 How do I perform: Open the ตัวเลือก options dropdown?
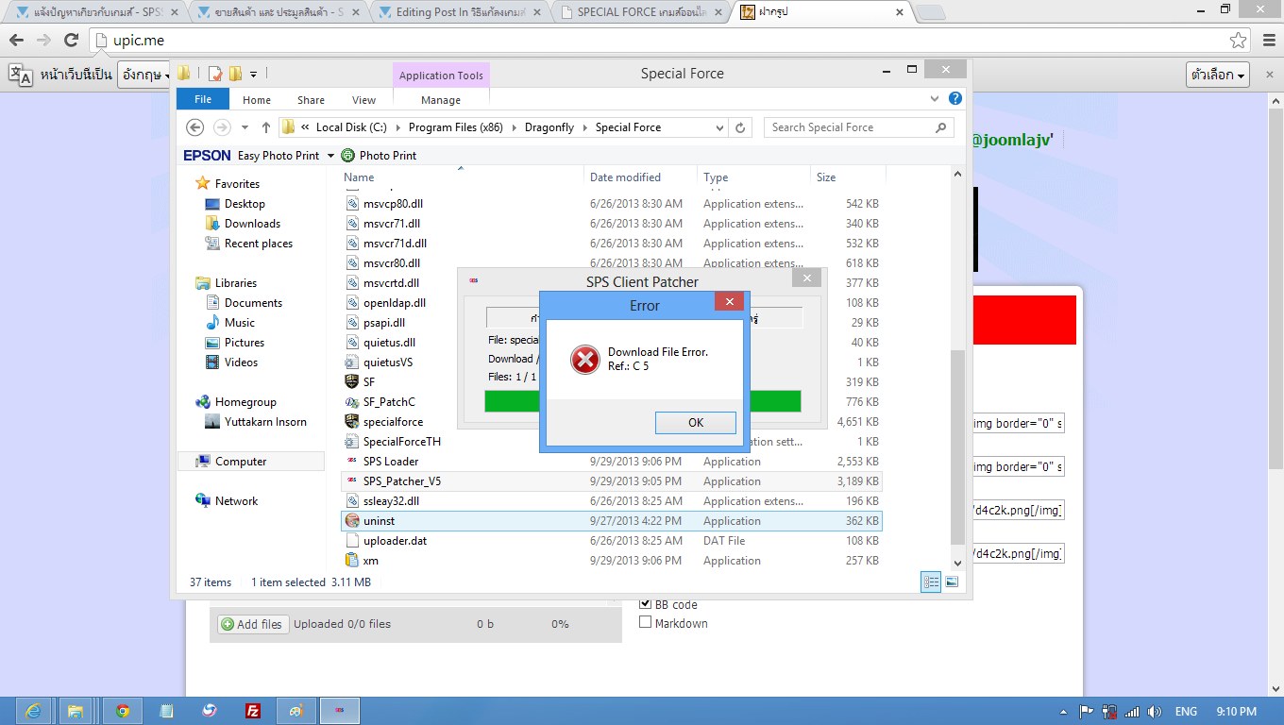[x=1218, y=75]
